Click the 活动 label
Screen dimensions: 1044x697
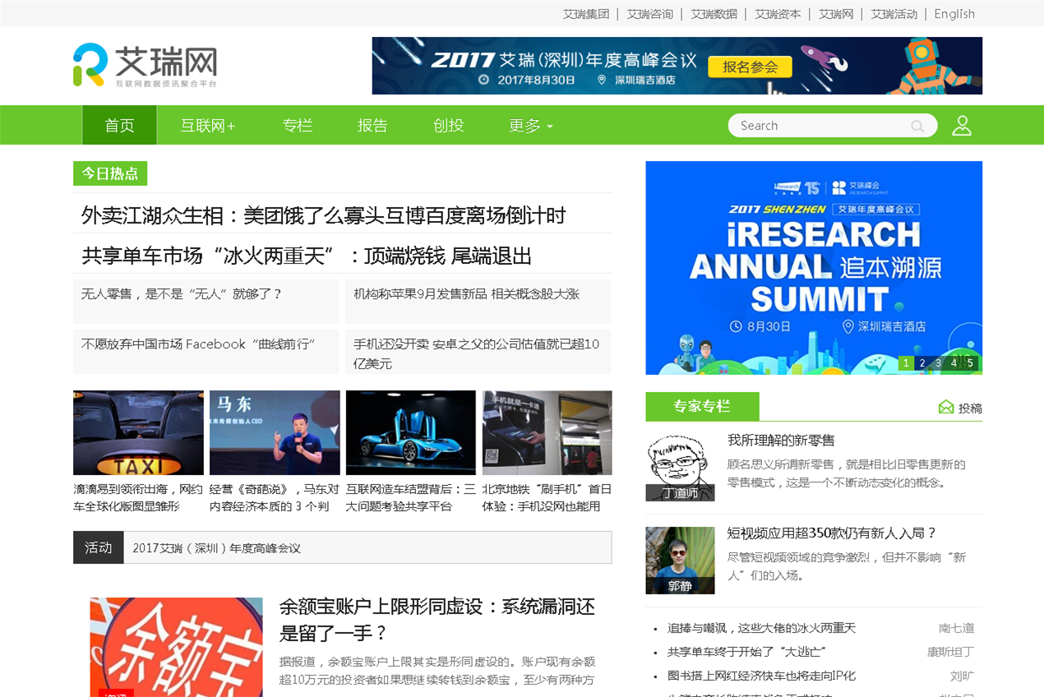pos(98,547)
